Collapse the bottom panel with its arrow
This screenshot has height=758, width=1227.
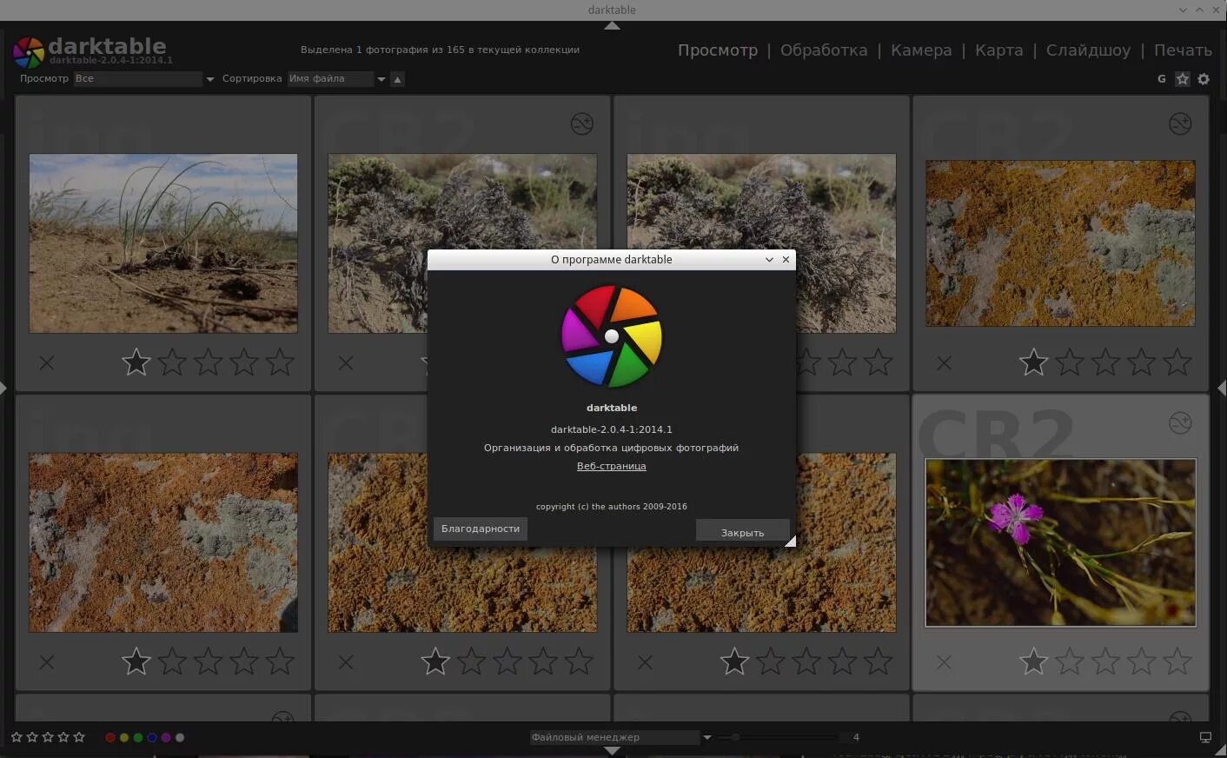612,750
